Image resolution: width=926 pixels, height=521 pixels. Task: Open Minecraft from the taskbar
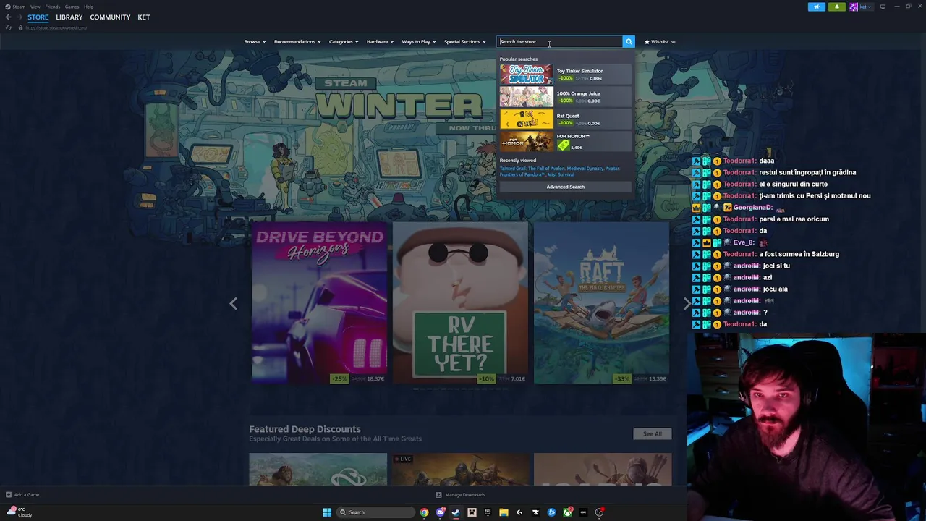pos(472,512)
